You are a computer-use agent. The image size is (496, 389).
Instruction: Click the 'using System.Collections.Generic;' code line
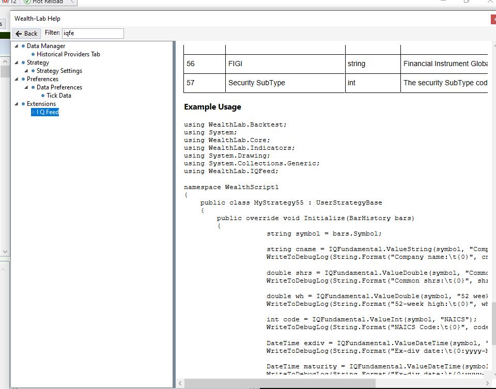point(252,164)
